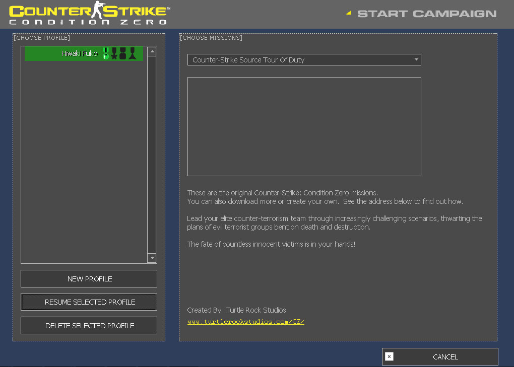Click the profile list scroll-up arrow
The height and width of the screenshot is (367, 514).
pyautogui.click(x=152, y=52)
